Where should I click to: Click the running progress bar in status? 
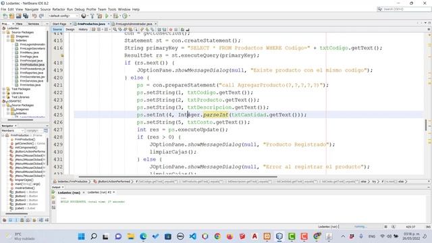pos(361,227)
